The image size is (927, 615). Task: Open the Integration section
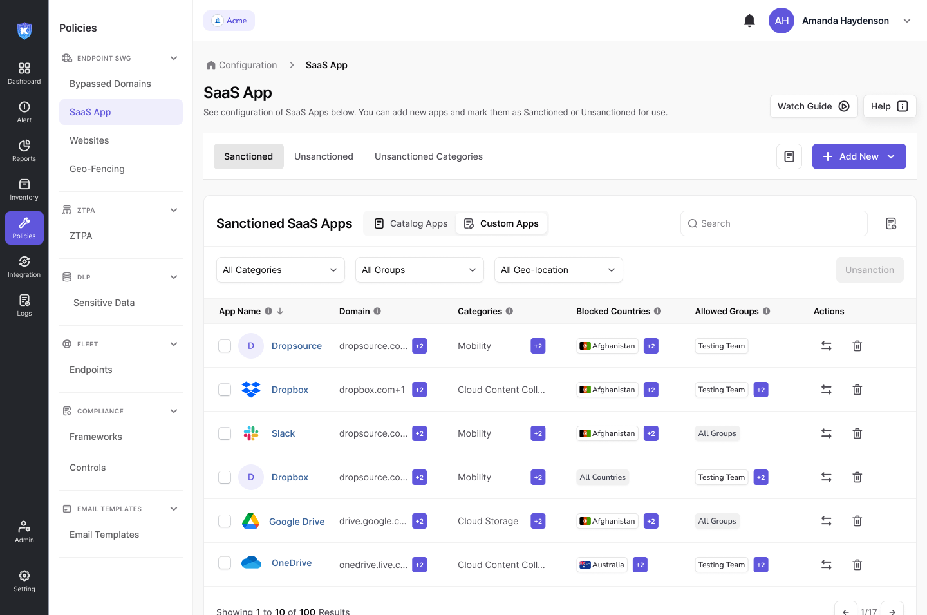click(x=24, y=267)
